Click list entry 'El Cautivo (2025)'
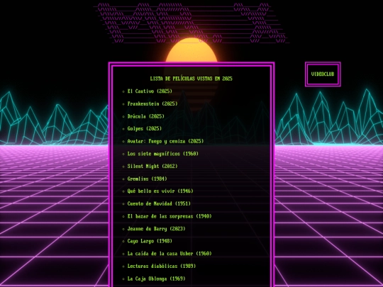The image size is (383, 287). coord(150,91)
